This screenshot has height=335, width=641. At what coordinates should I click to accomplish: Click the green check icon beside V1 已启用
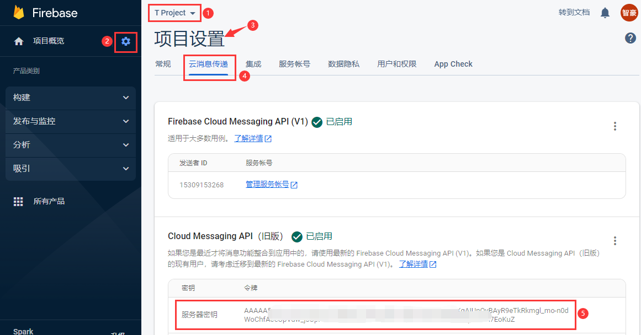coord(317,122)
